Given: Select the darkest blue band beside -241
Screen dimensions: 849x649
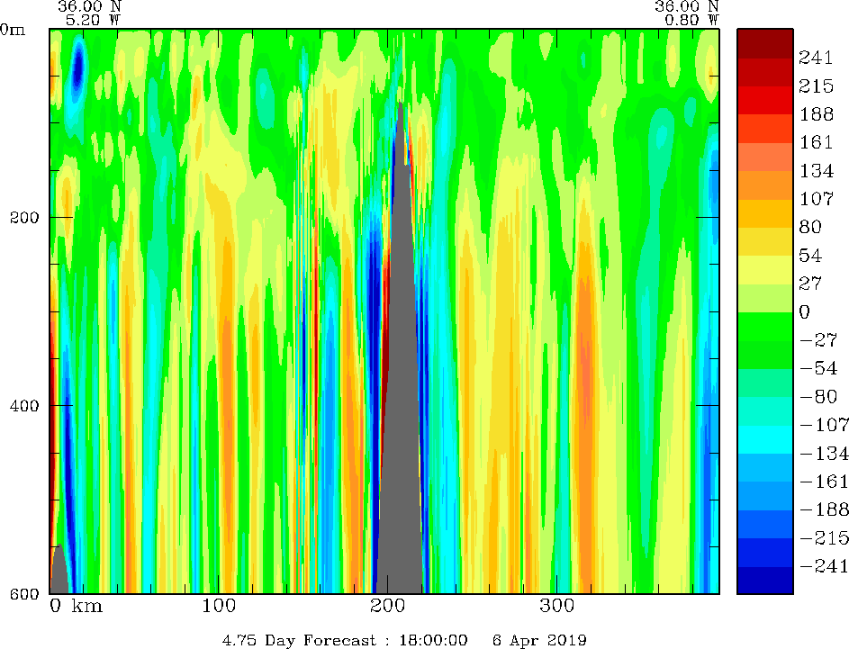Looking at the screenshot, I should click(765, 581).
